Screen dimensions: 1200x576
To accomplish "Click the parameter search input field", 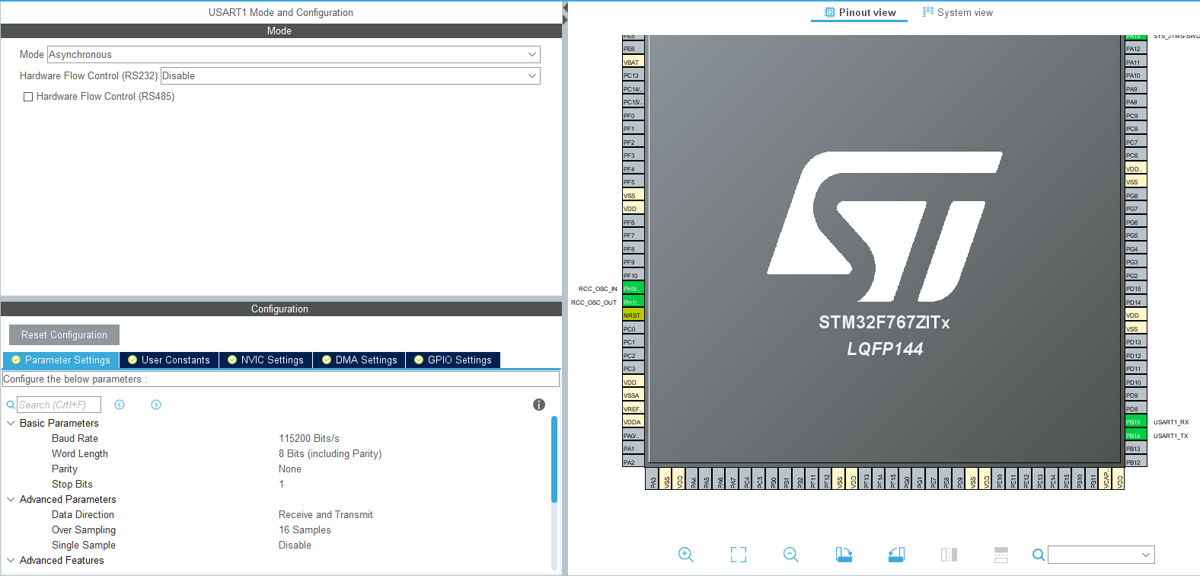I will tap(59, 405).
